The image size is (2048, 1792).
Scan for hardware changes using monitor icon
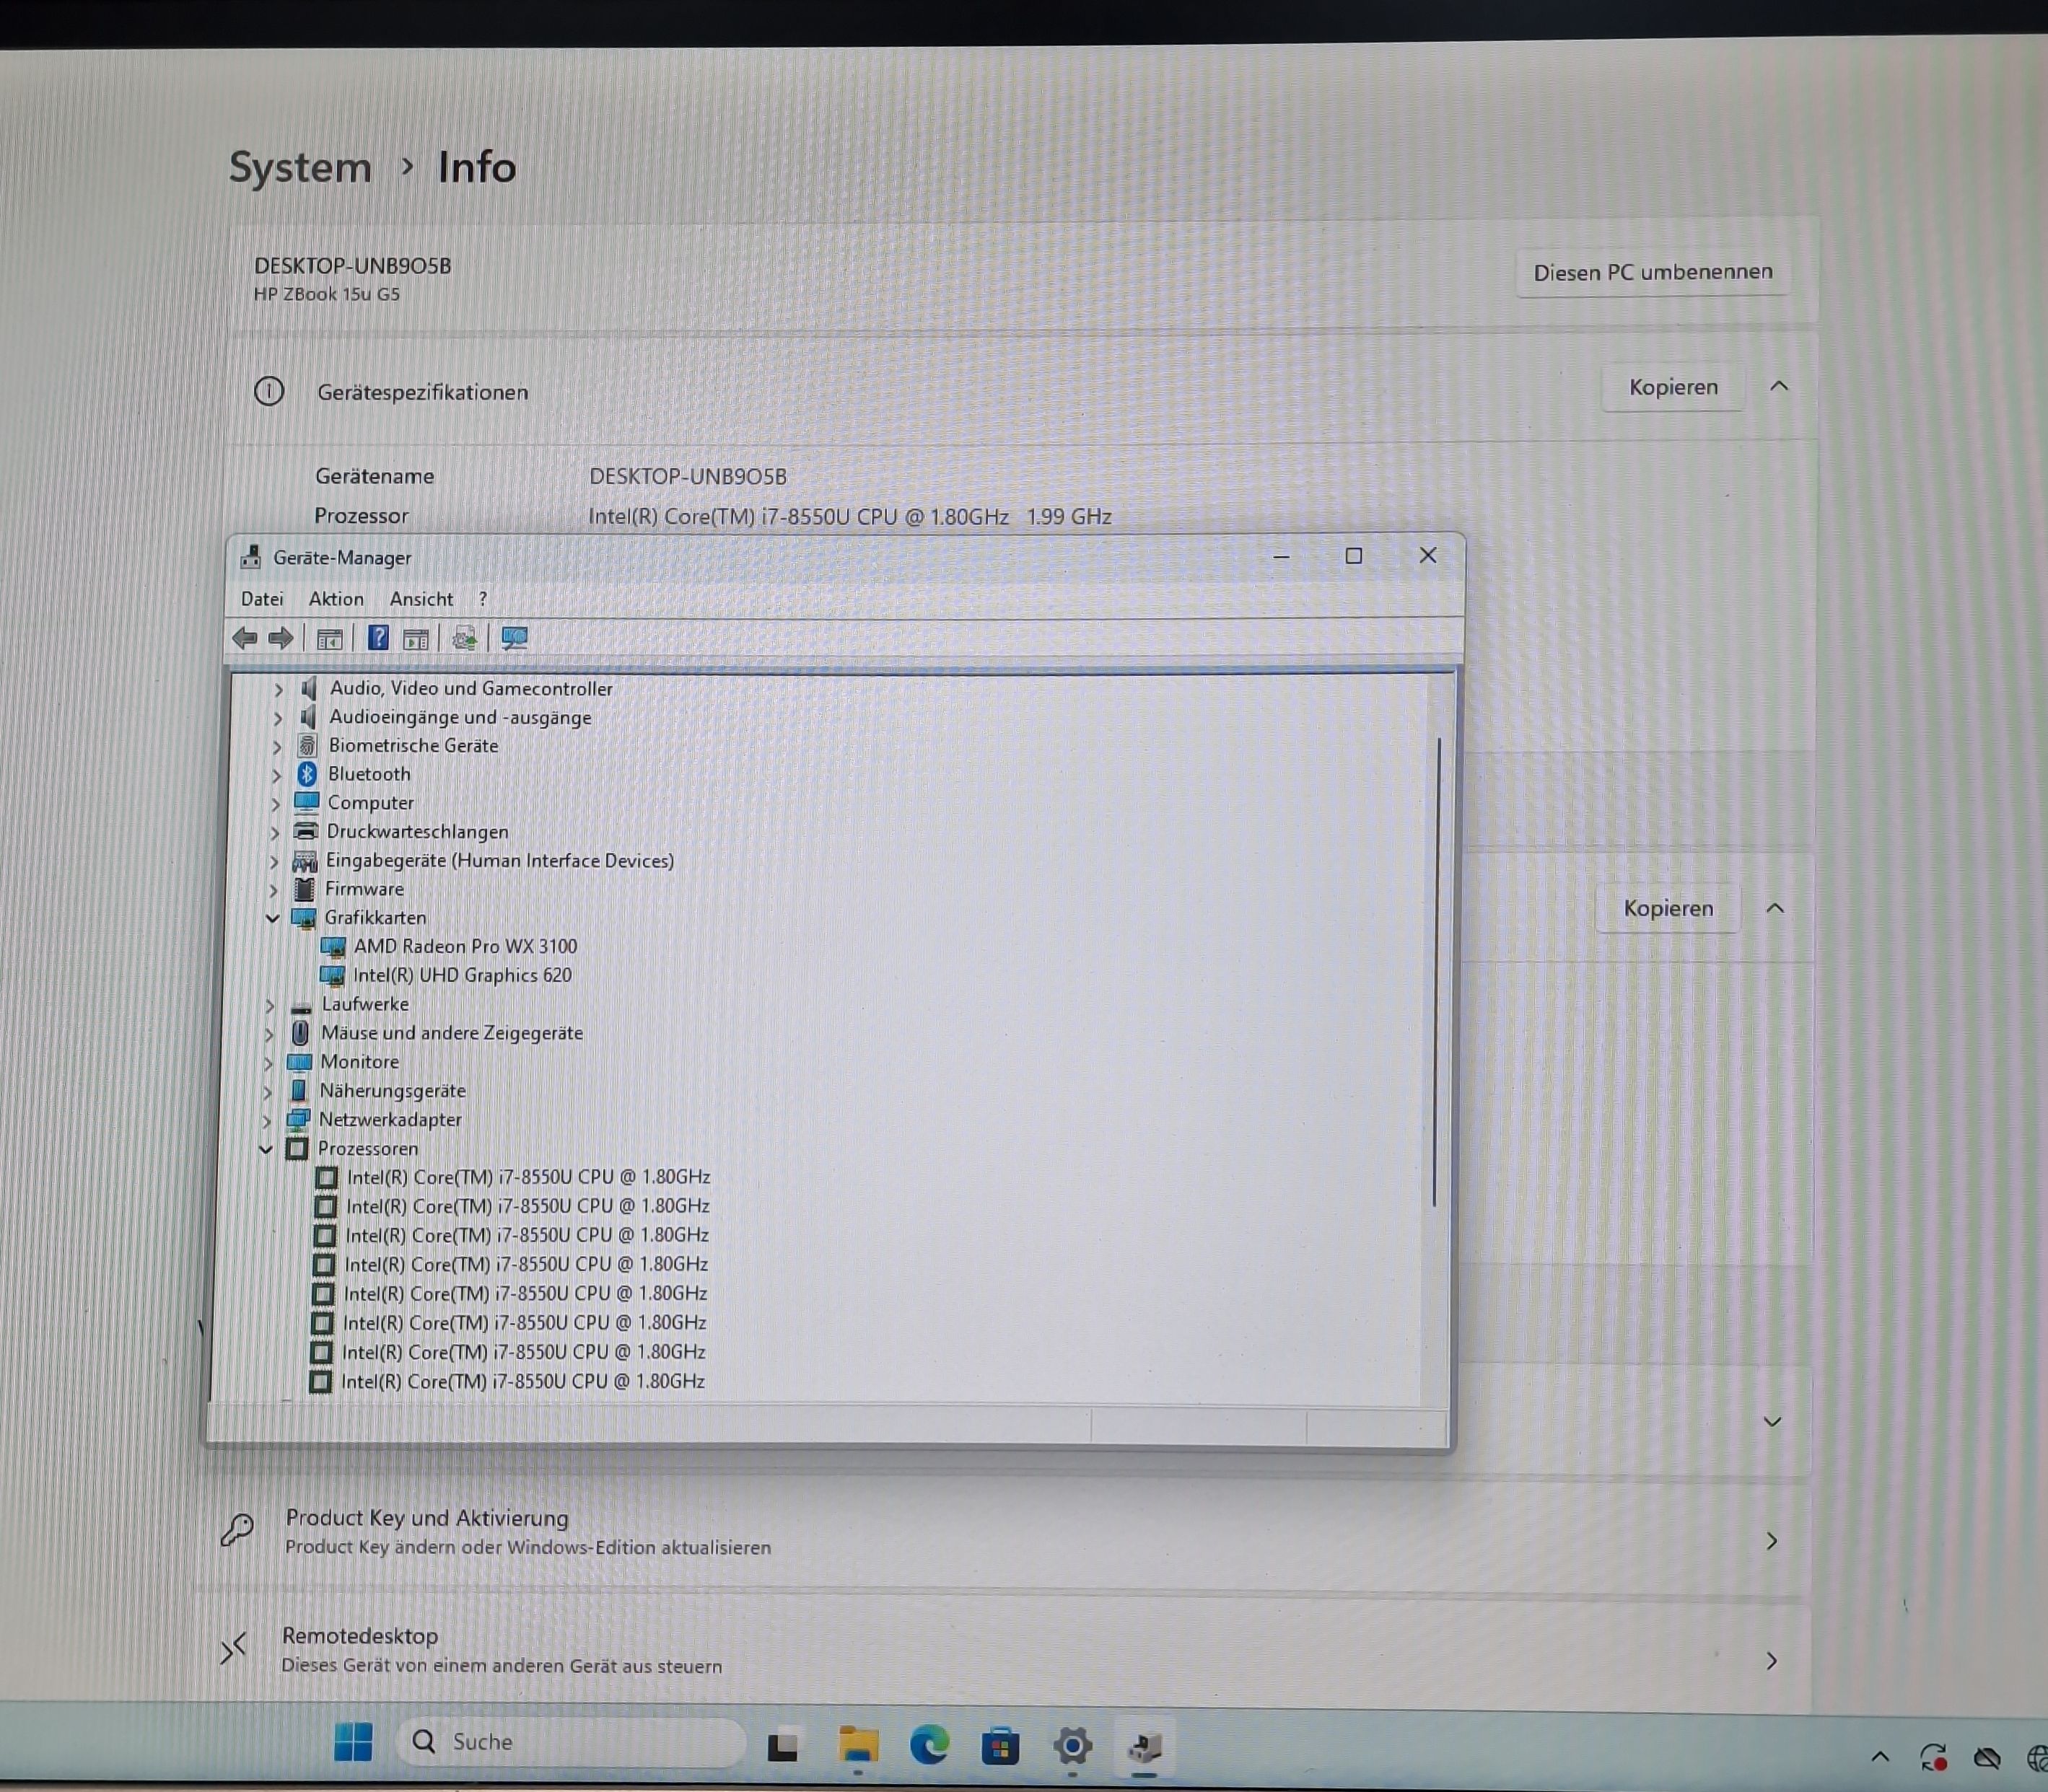click(x=515, y=638)
